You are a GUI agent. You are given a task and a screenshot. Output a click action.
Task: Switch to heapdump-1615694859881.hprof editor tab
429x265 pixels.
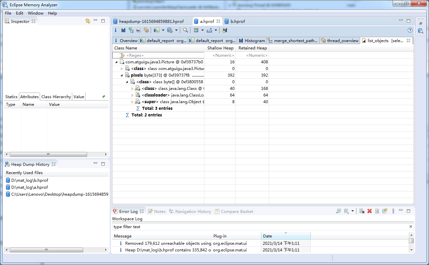point(151,21)
